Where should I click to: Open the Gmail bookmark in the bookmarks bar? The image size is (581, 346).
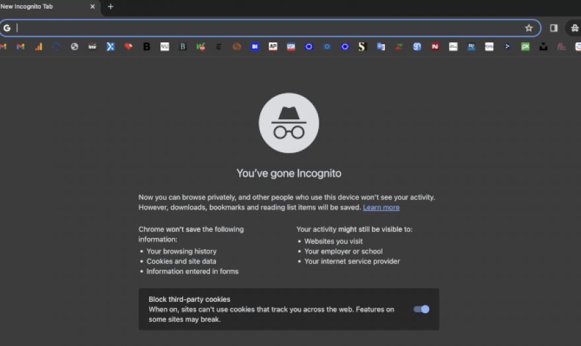point(20,47)
